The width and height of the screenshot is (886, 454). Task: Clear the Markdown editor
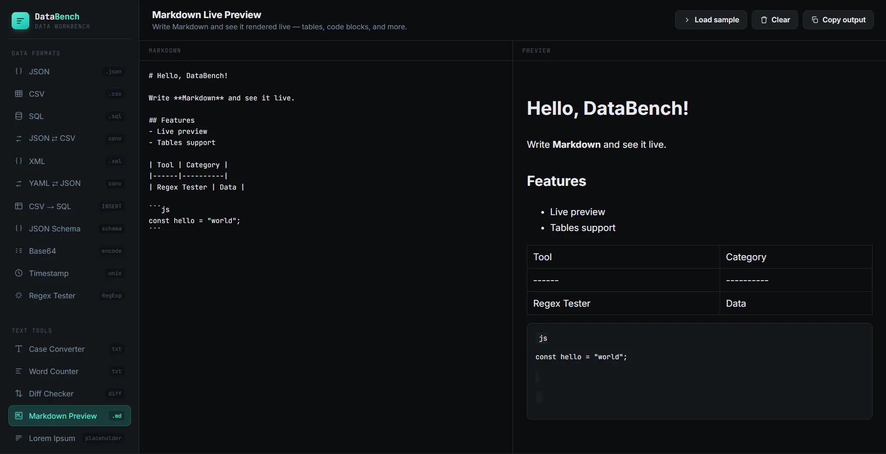775,20
